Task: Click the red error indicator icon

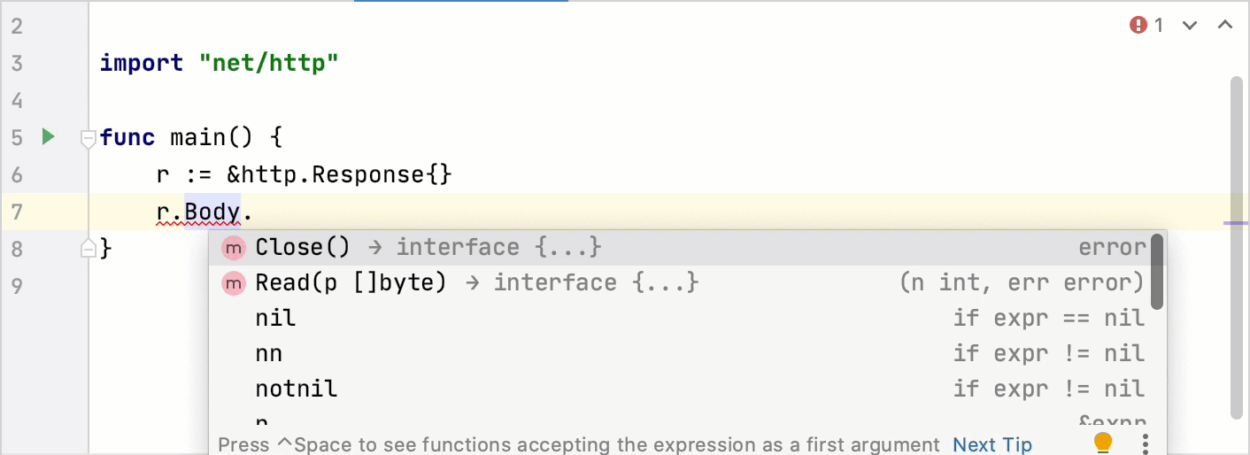Action: [1138, 26]
